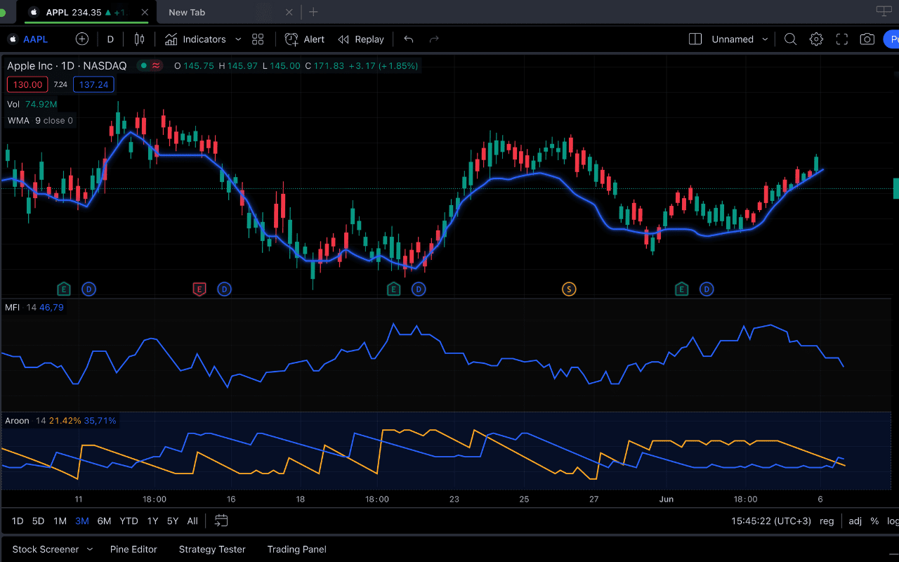Toggle percent scale mode
This screenshot has height=562, width=899.
click(874, 521)
